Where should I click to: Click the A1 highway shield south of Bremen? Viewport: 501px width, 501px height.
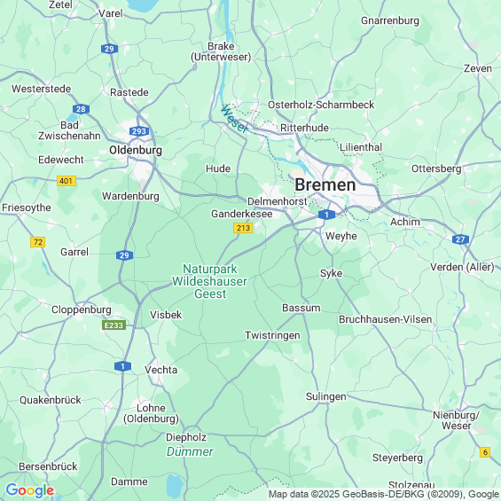(326, 215)
